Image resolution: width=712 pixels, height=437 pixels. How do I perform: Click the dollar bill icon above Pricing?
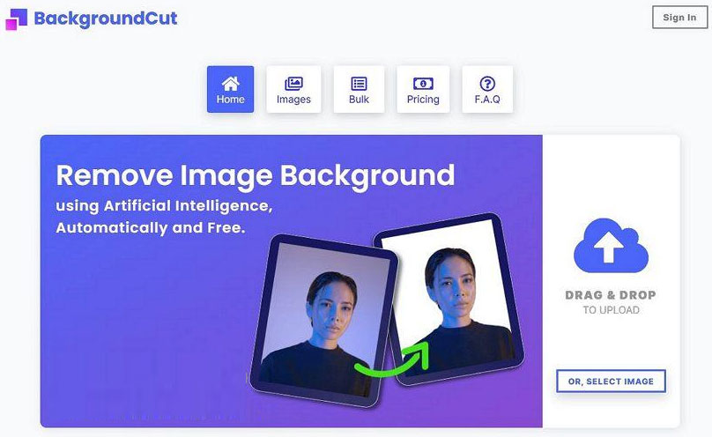coord(423,84)
